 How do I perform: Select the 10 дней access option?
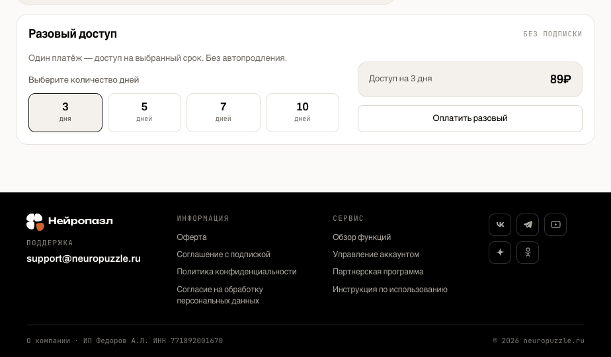point(302,112)
